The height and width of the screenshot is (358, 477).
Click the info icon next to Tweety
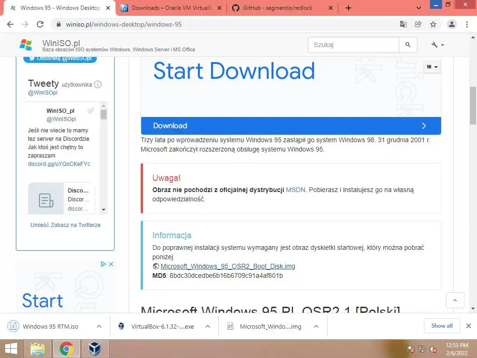98,84
